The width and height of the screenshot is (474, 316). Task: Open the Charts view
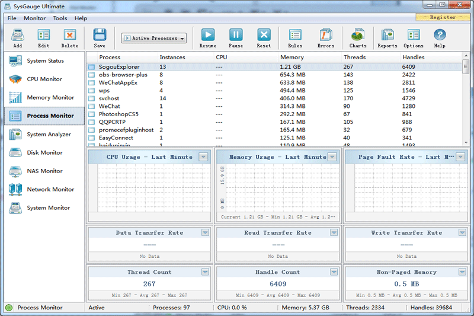(x=358, y=38)
